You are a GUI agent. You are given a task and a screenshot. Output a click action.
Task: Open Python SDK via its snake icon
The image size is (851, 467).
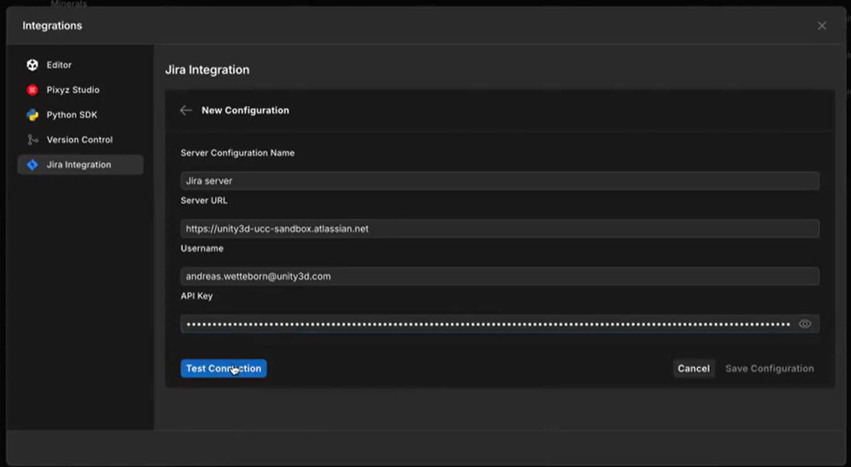click(x=32, y=115)
